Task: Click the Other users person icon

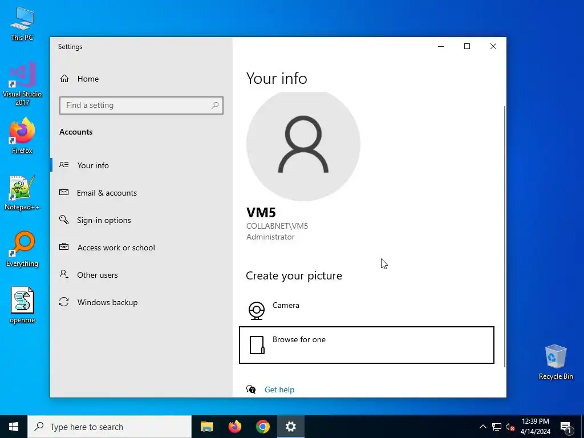Action: click(x=64, y=274)
